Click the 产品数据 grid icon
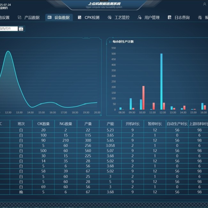 [x=20, y=17]
